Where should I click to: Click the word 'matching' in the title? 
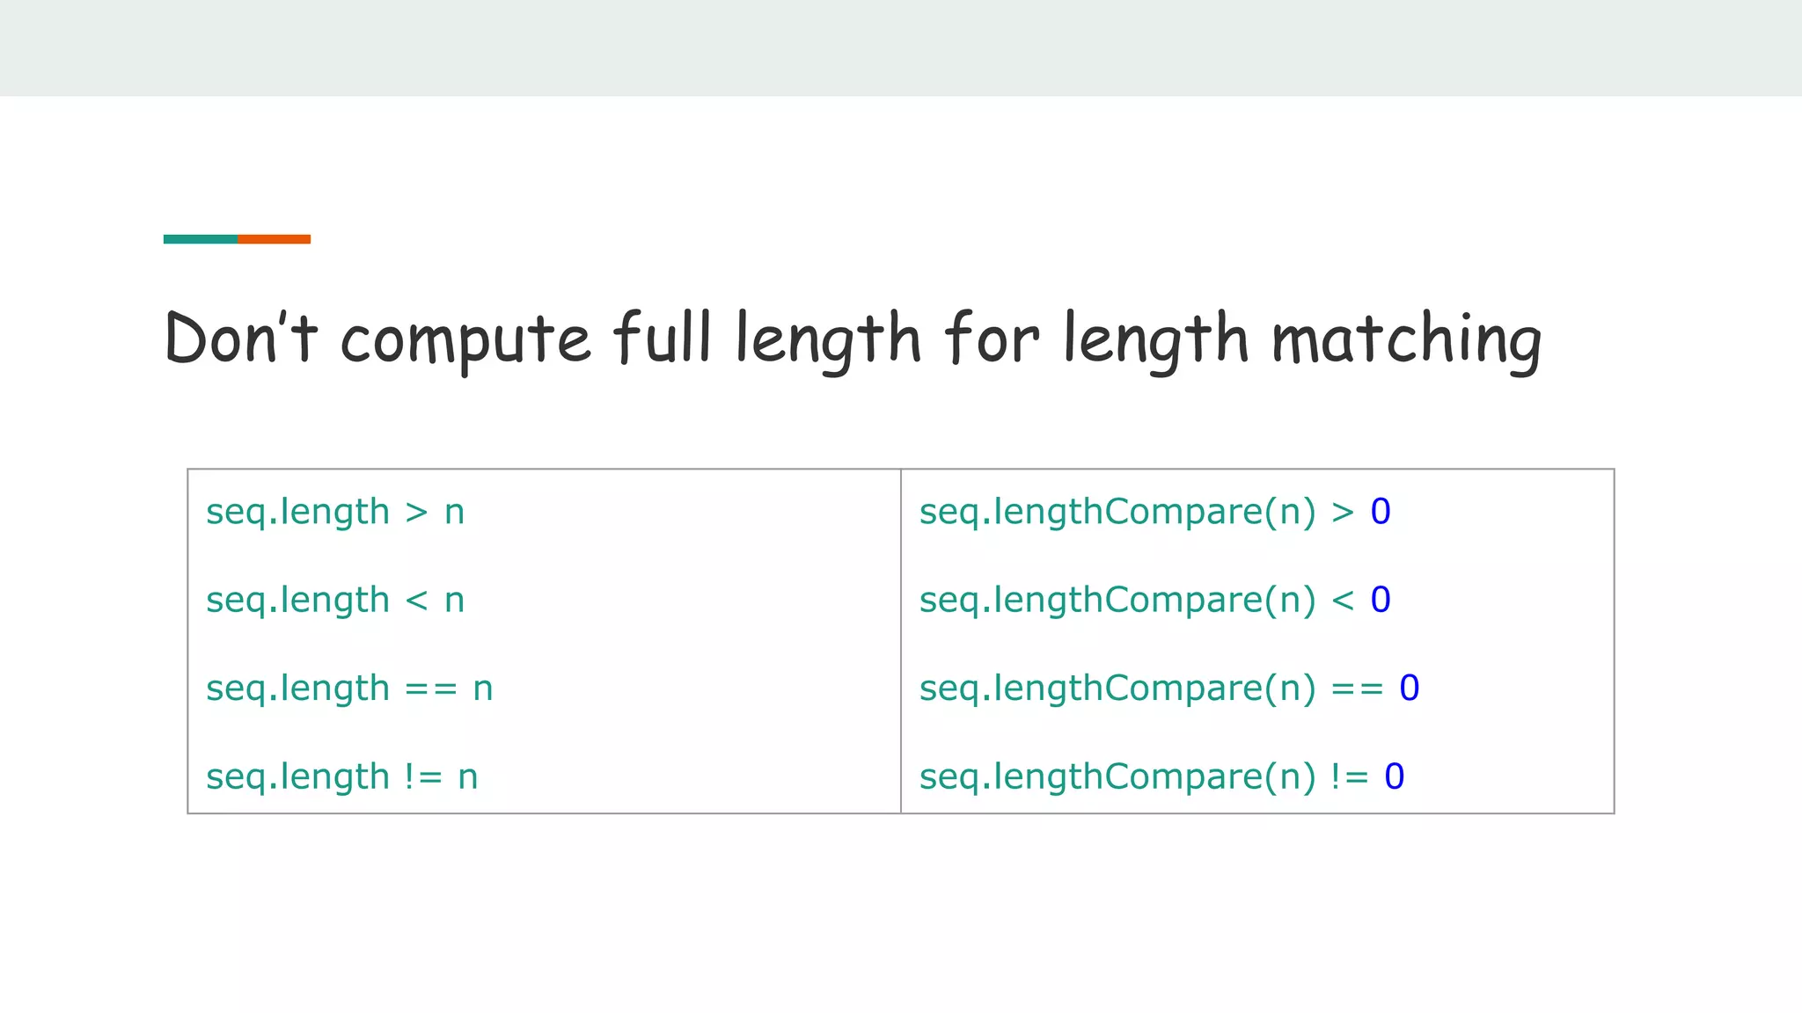pyautogui.click(x=1407, y=341)
